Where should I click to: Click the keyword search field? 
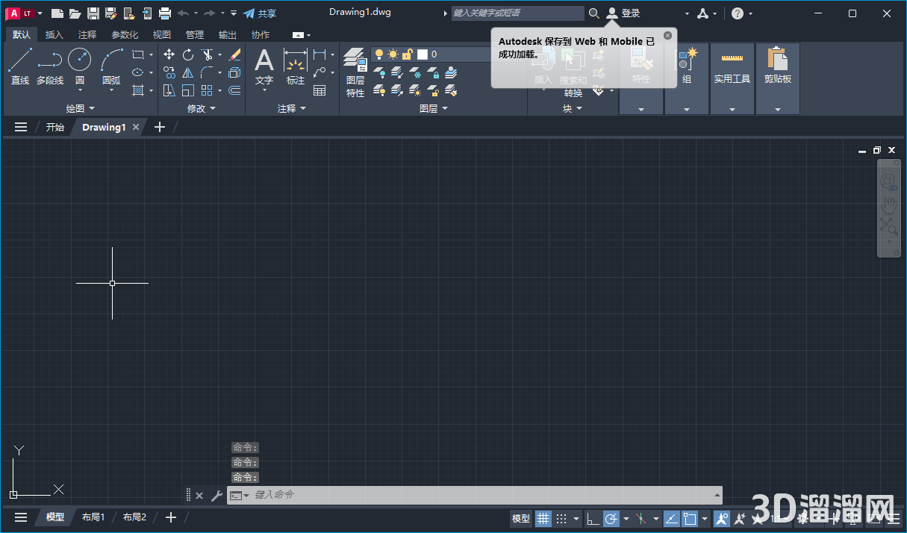[518, 13]
